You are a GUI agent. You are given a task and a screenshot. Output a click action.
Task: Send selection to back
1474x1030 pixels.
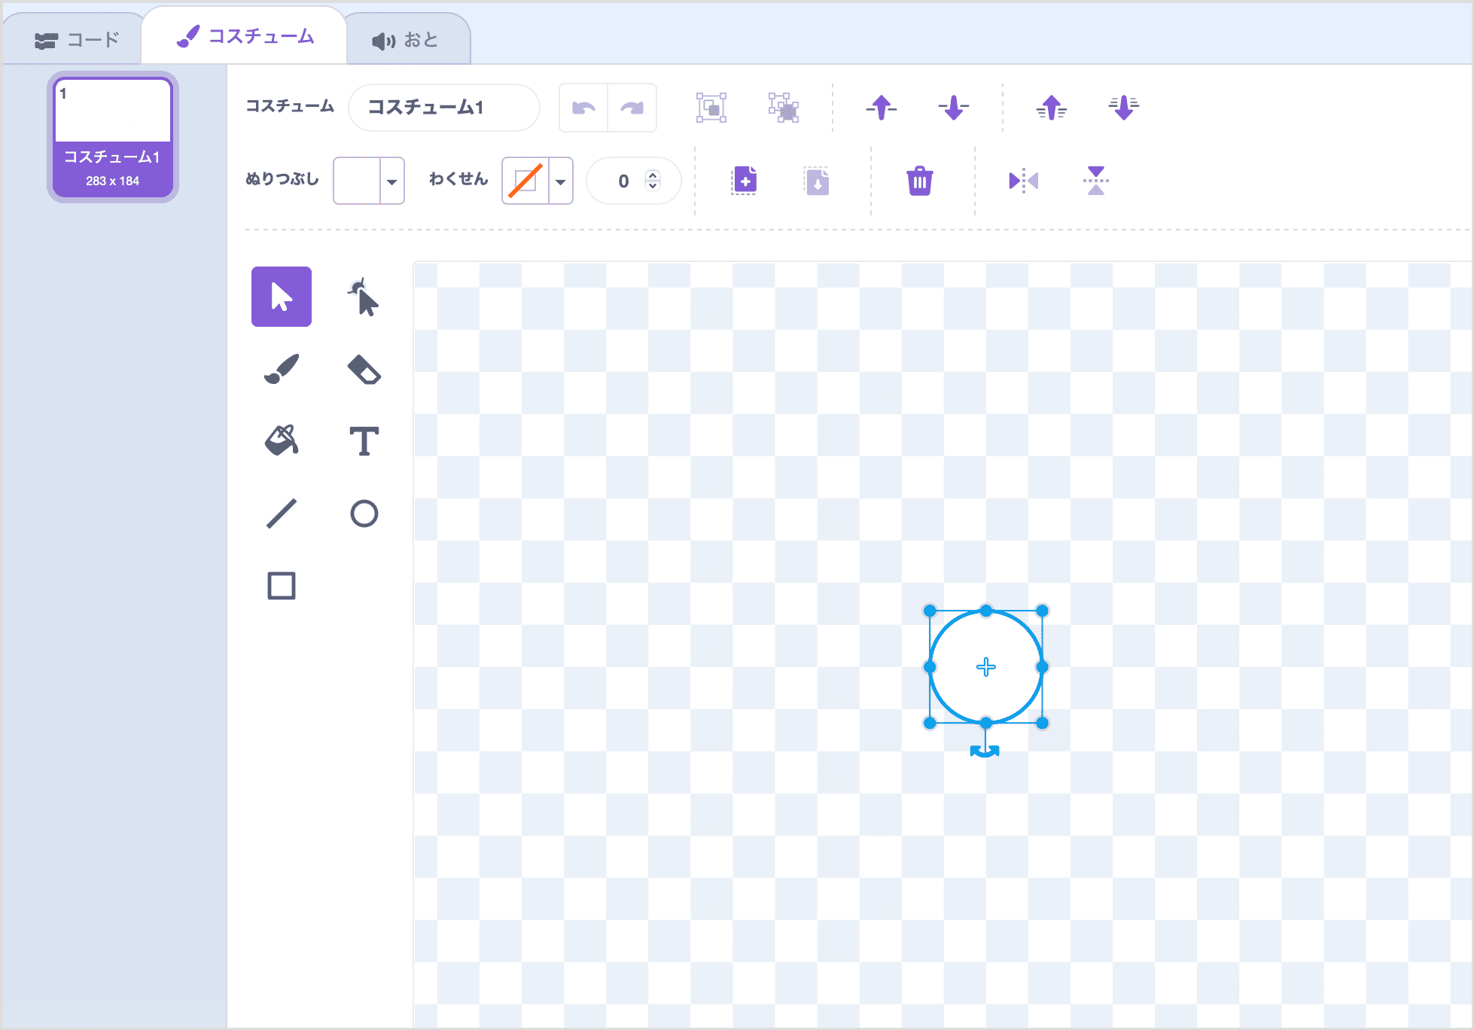pyautogui.click(x=1124, y=108)
